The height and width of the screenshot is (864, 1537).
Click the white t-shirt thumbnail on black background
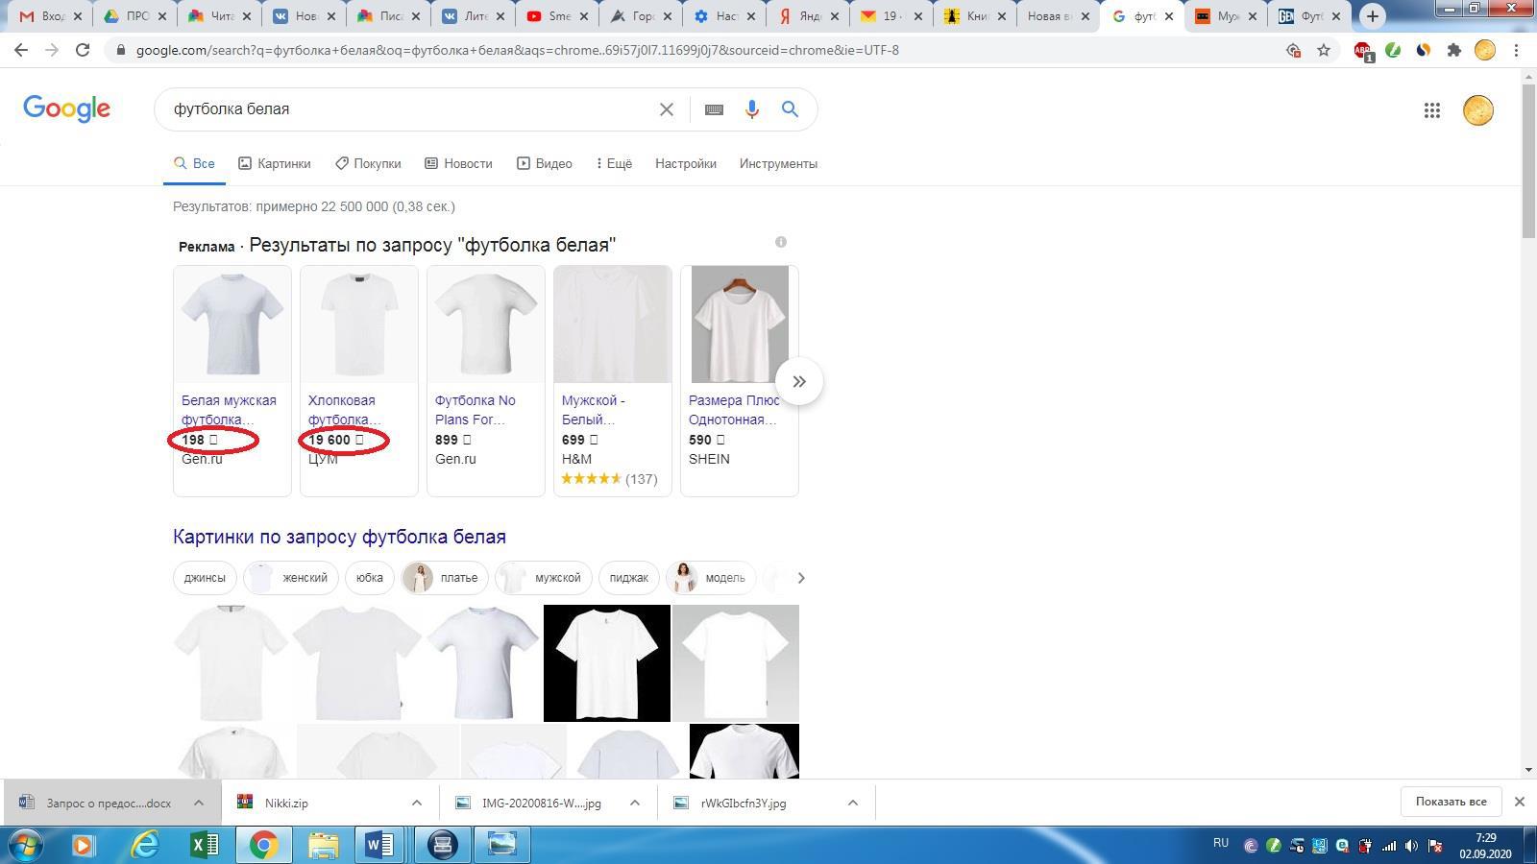click(606, 662)
